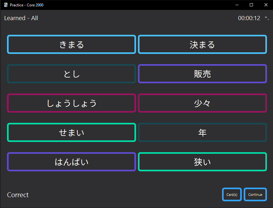
Task: Click the app icon in title bar
Action: (5, 5)
